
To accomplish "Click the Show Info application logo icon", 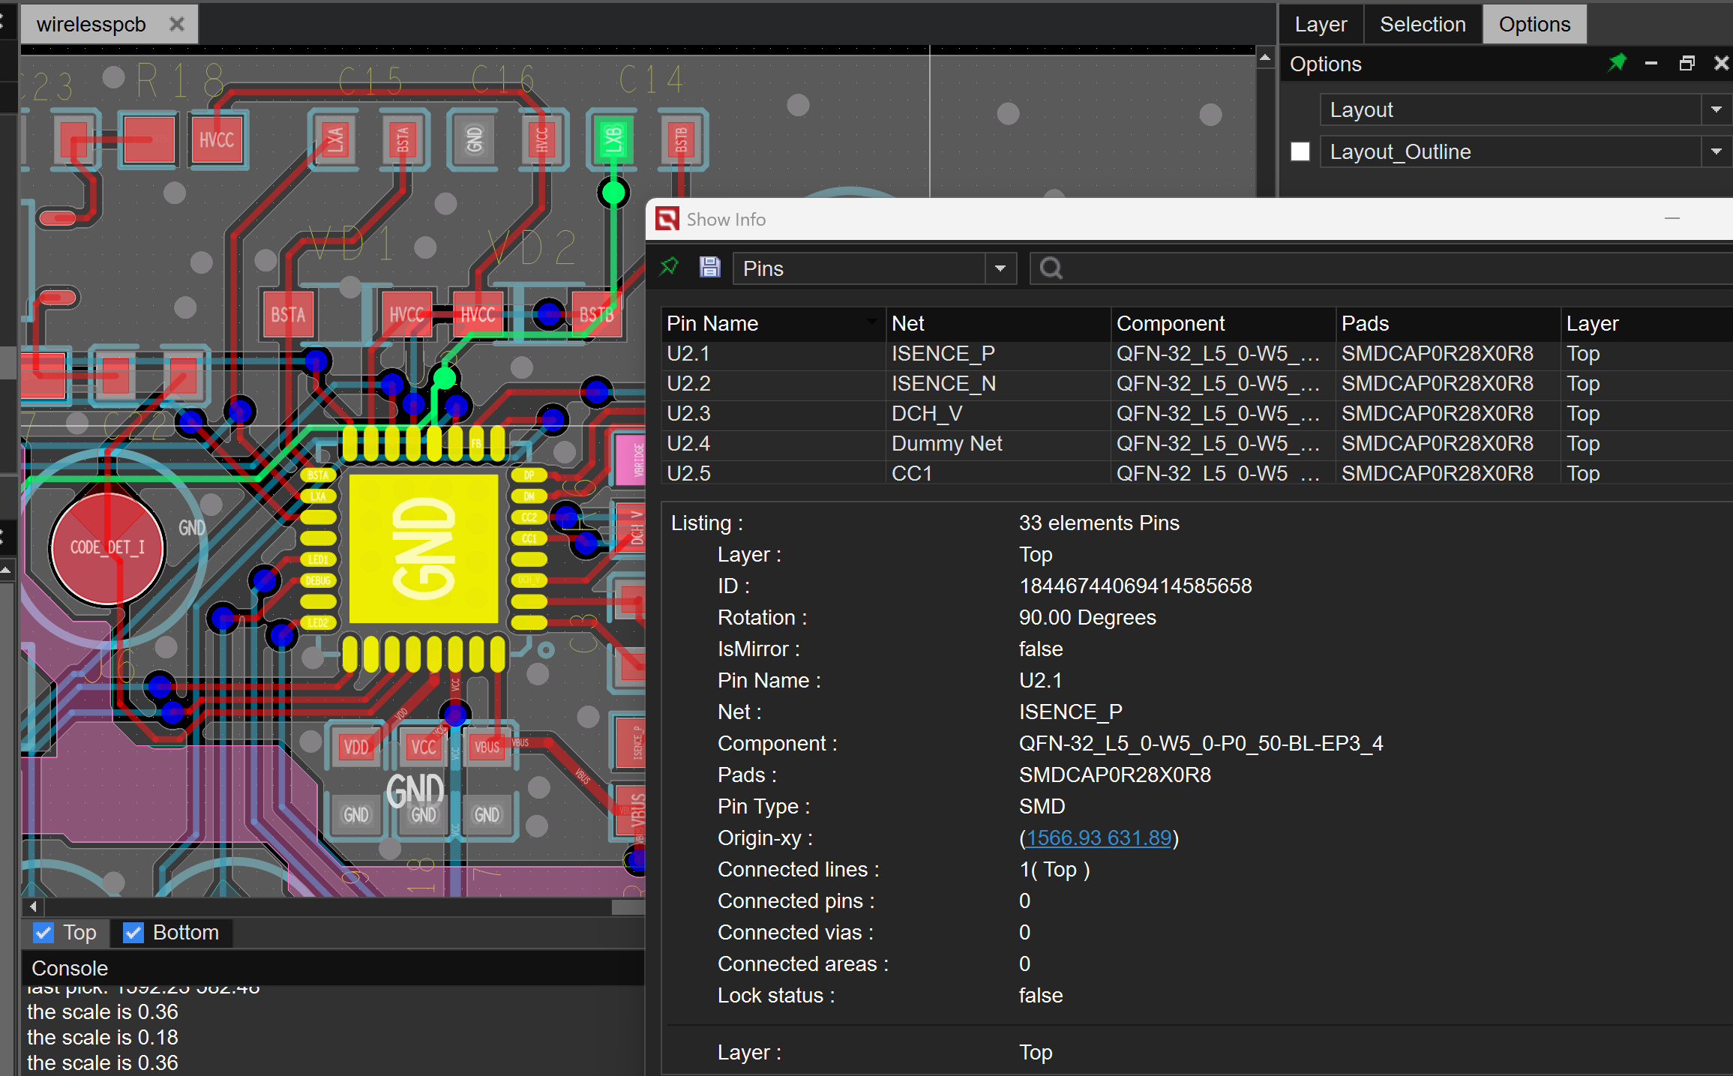I will click(667, 219).
